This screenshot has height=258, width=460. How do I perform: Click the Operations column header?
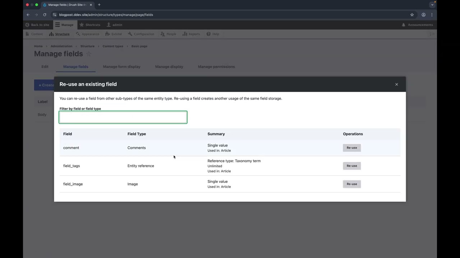[353, 134]
